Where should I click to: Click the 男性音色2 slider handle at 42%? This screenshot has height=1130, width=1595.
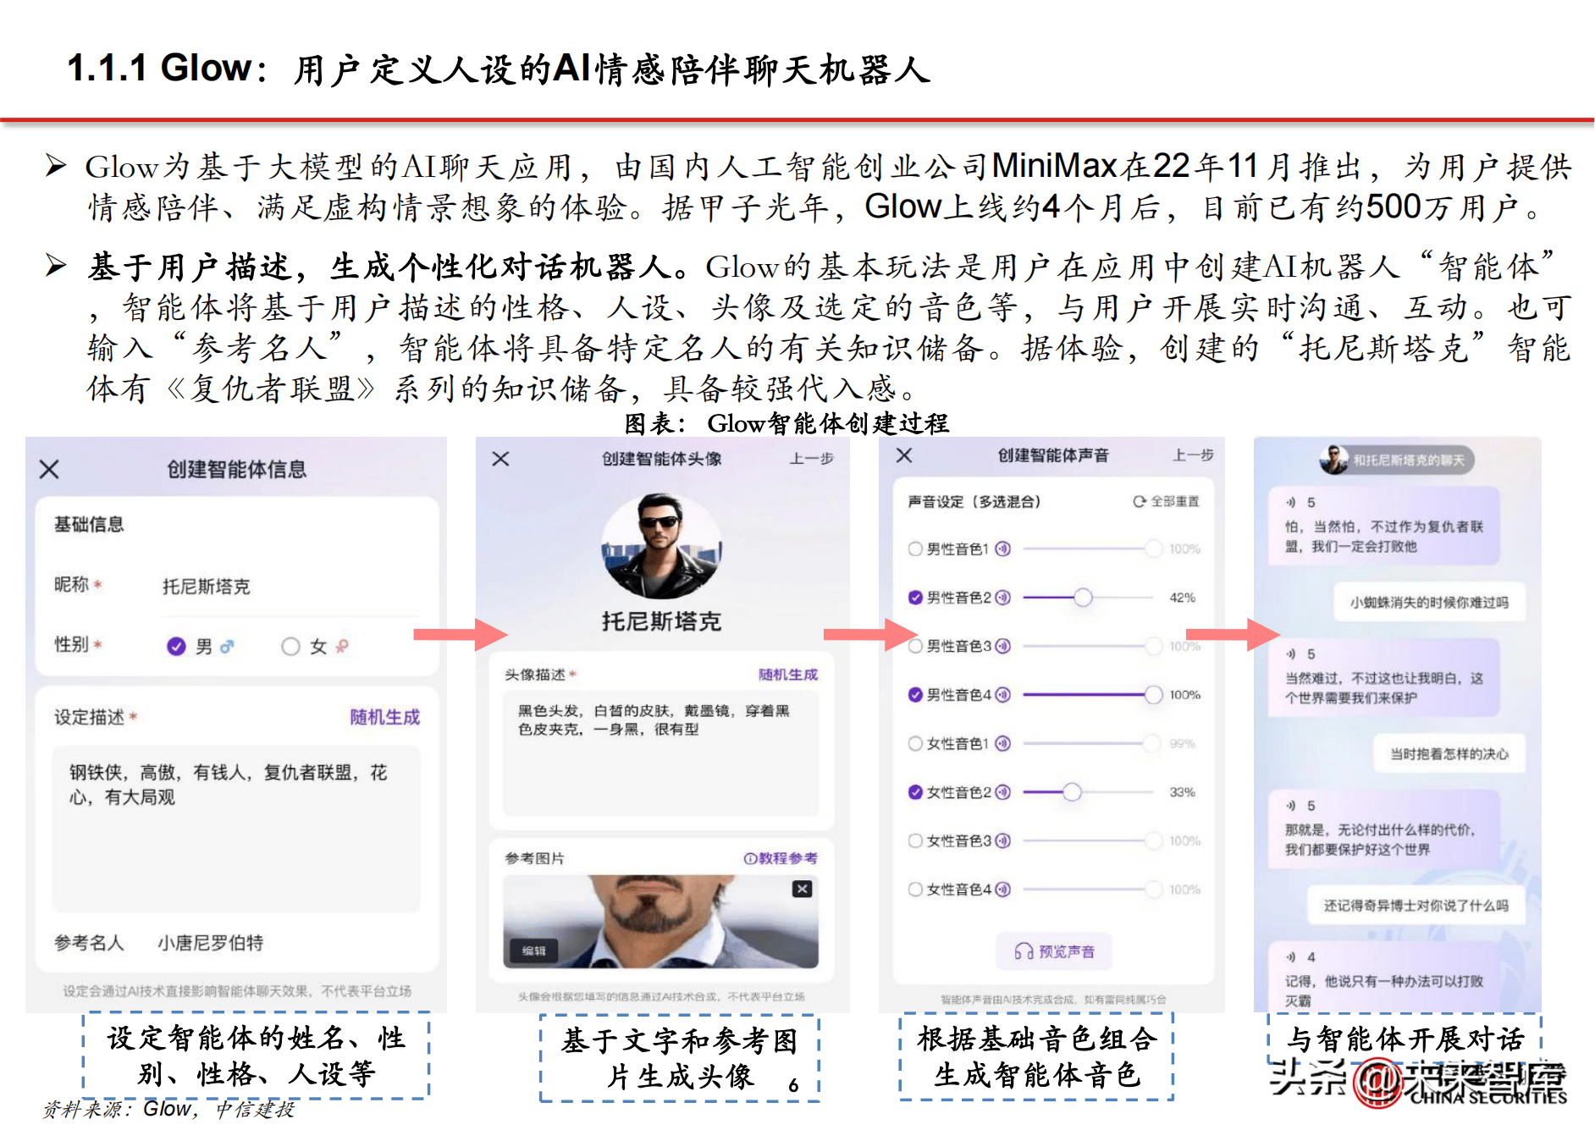point(1083,598)
